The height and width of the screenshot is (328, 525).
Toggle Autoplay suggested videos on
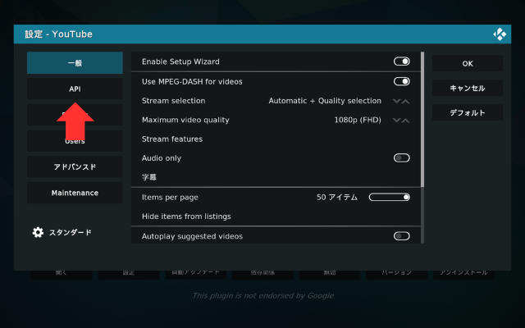pos(401,236)
